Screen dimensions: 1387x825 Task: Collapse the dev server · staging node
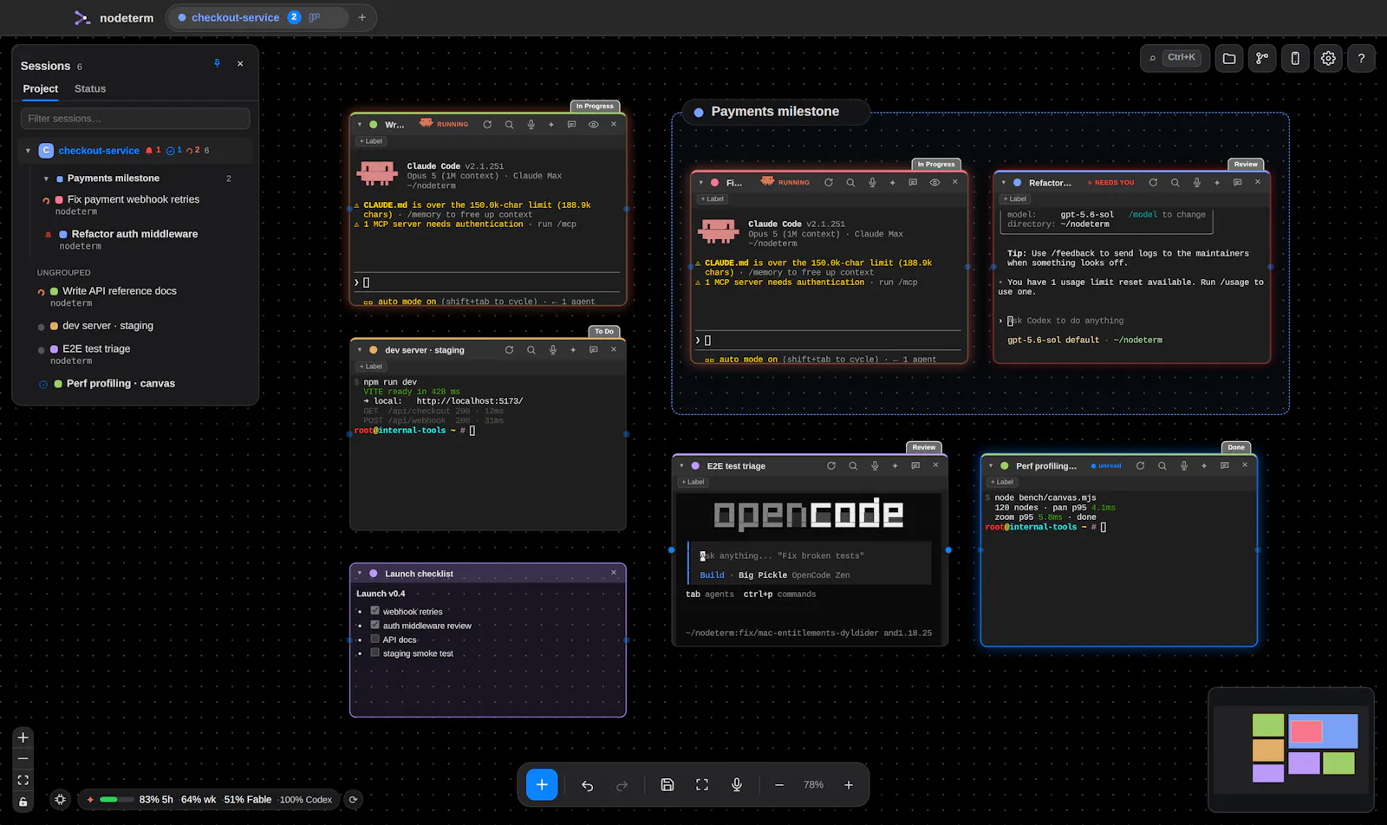pos(360,350)
